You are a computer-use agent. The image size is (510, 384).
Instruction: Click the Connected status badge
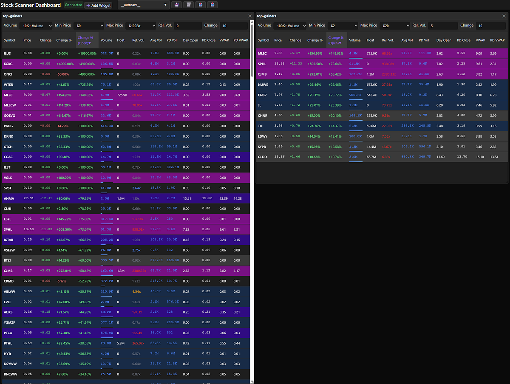point(73,5)
